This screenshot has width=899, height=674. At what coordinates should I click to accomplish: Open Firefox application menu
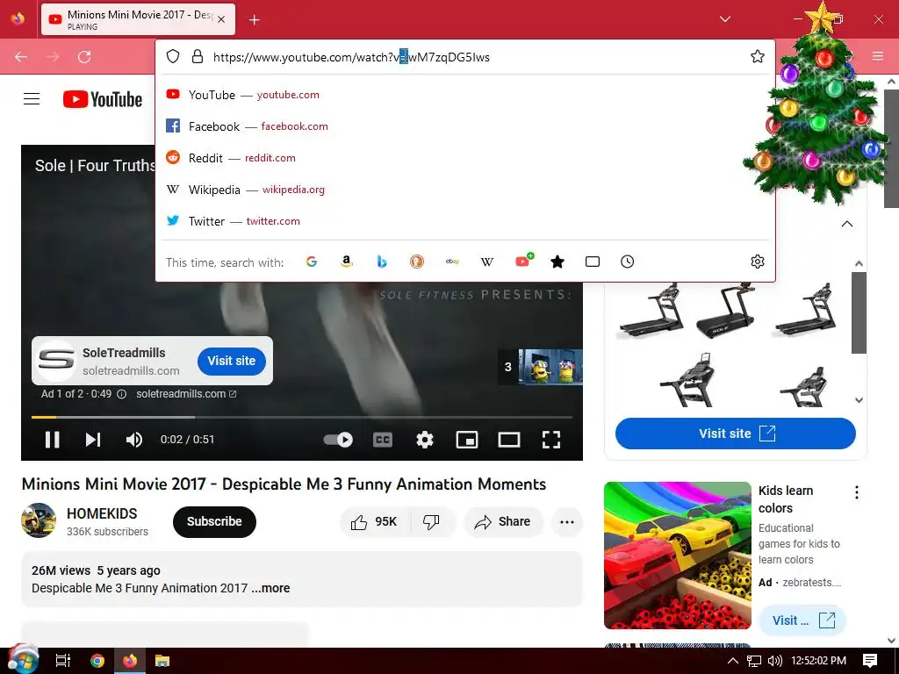pyautogui.click(x=878, y=56)
